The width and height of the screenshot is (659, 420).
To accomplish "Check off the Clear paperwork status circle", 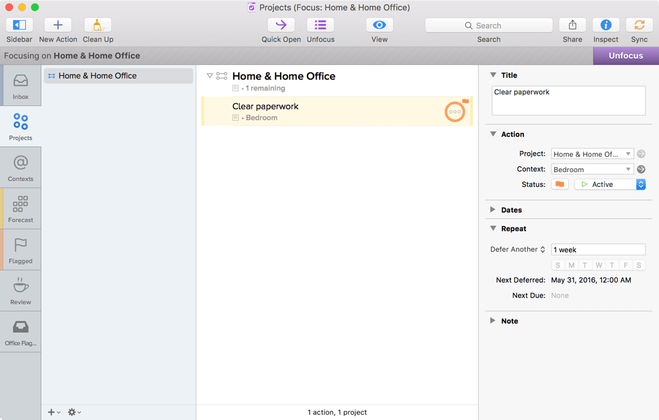I will 455,112.
